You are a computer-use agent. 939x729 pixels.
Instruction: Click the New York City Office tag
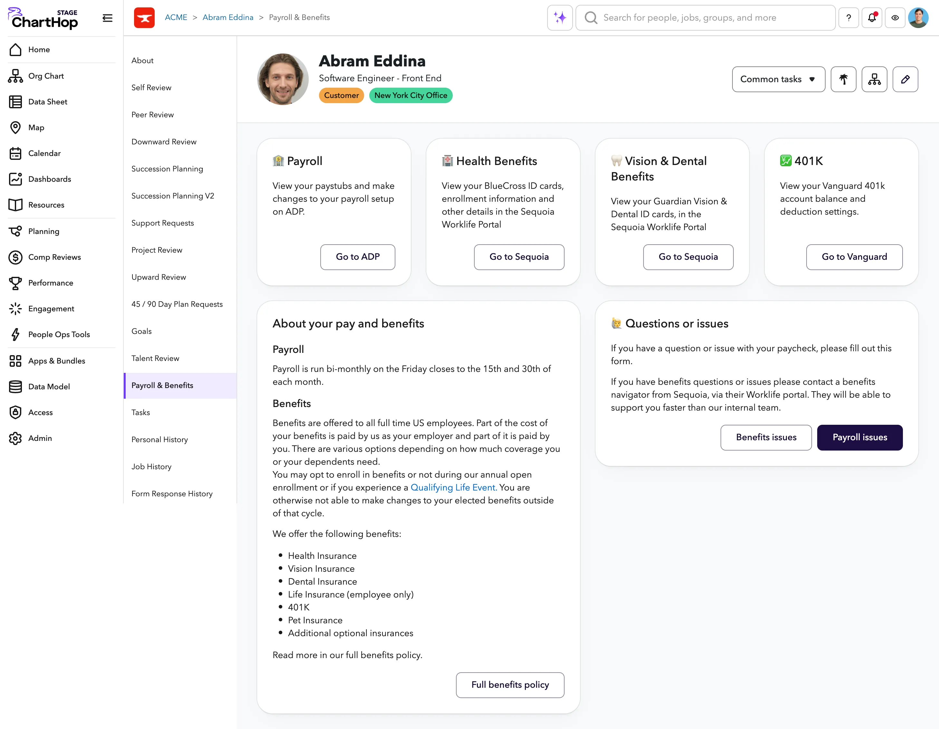click(x=411, y=95)
